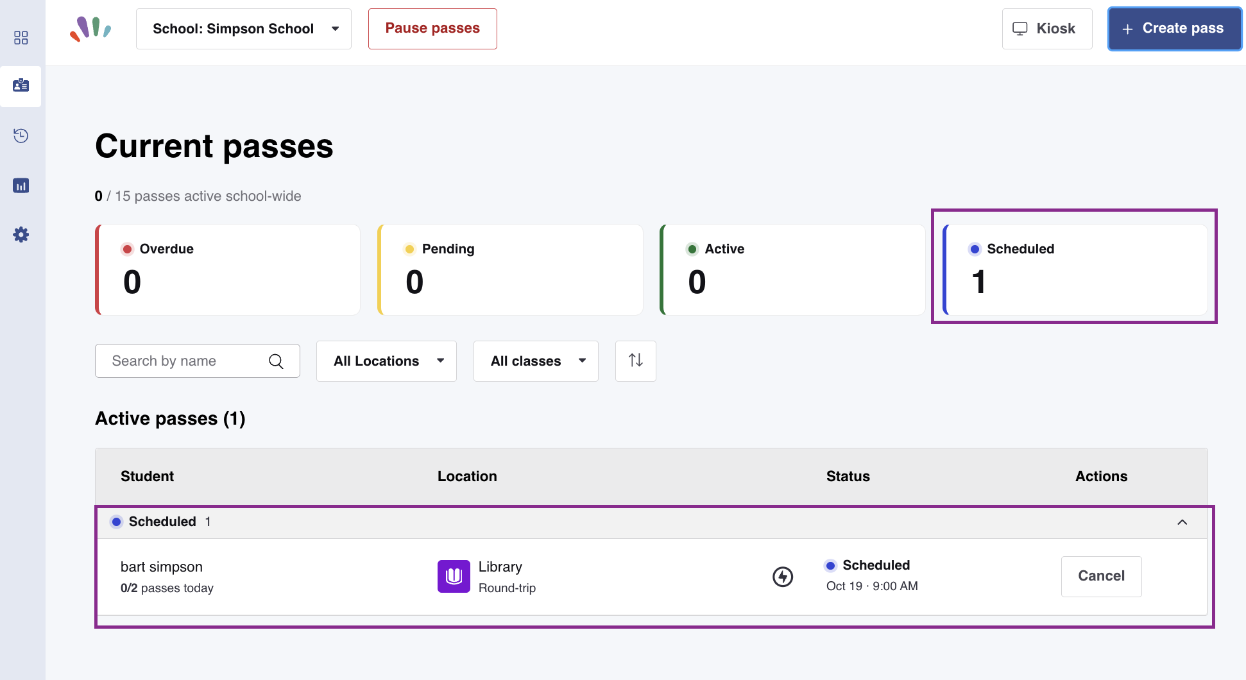Click the Pause passes button
Screen dimensions: 1246x680
pos(432,29)
